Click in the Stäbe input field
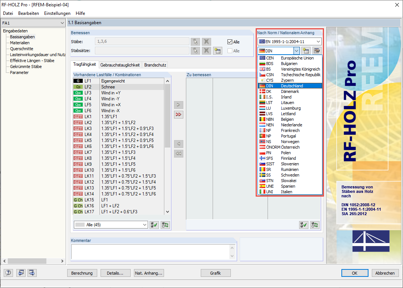This screenshot has width=403, height=288. [142, 42]
